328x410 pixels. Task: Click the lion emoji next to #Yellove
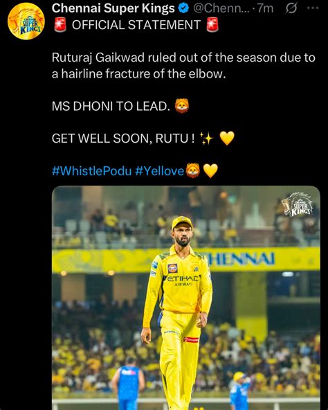click(x=193, y=171)
